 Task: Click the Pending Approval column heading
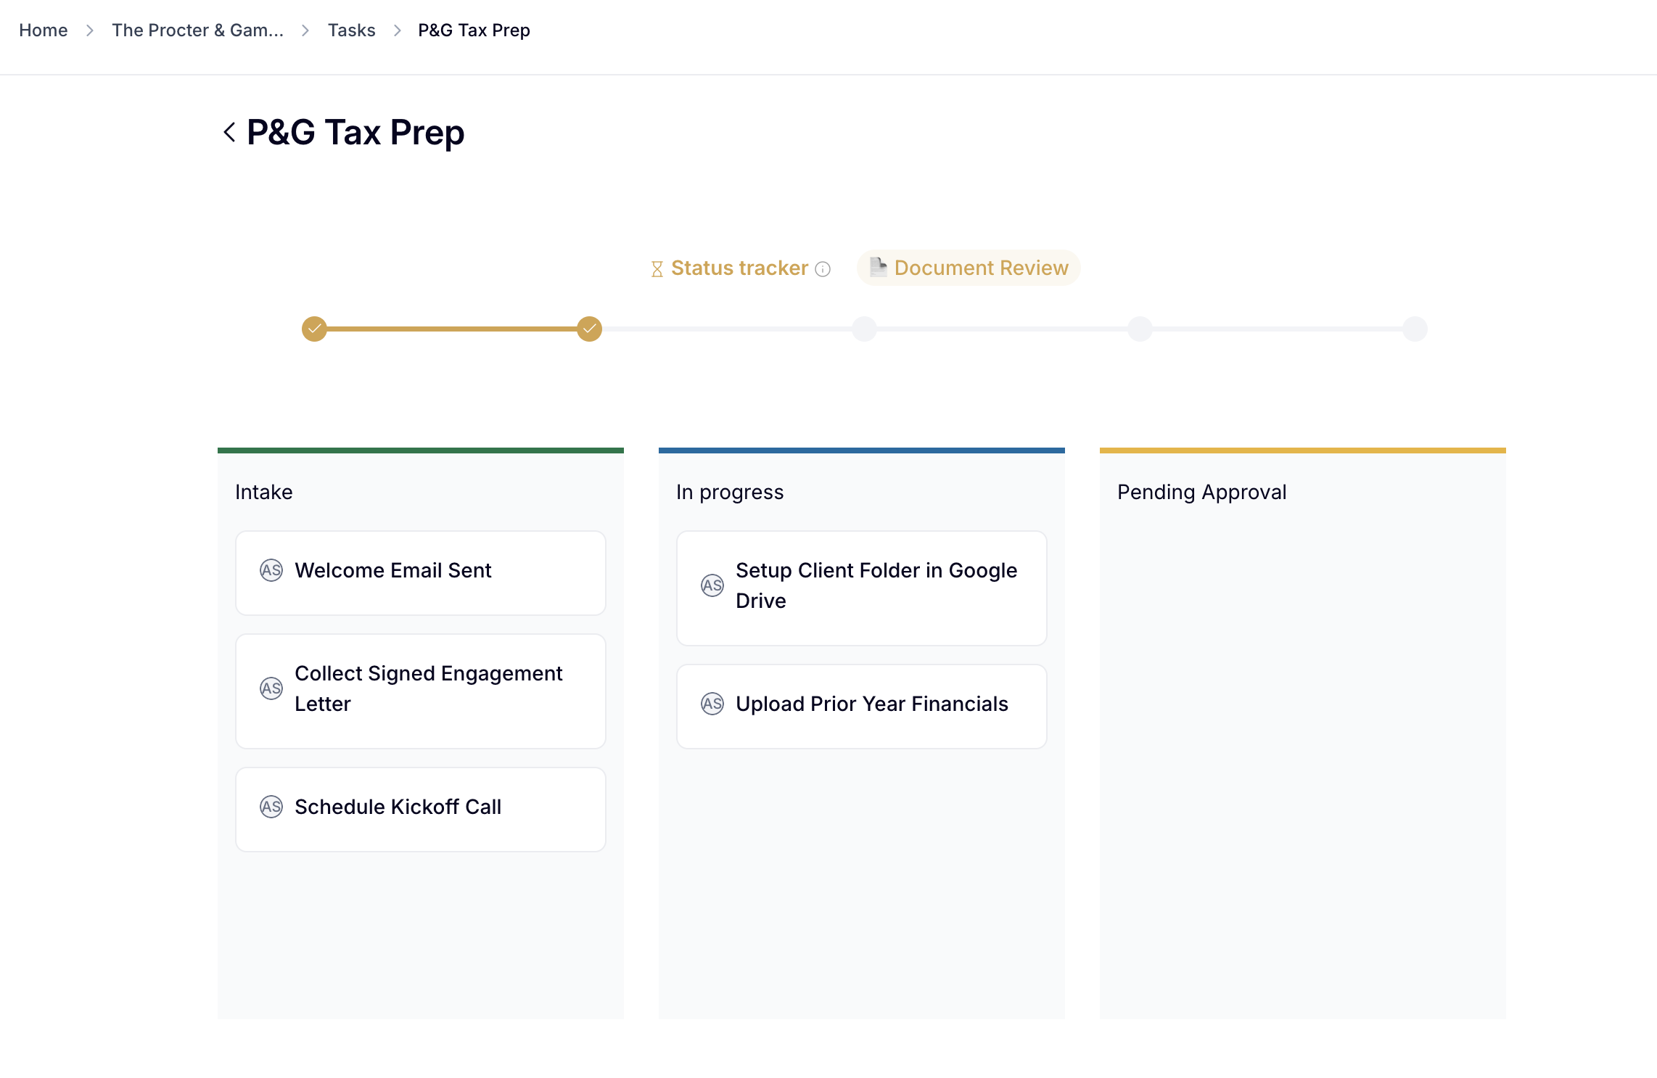(1202, 492)
